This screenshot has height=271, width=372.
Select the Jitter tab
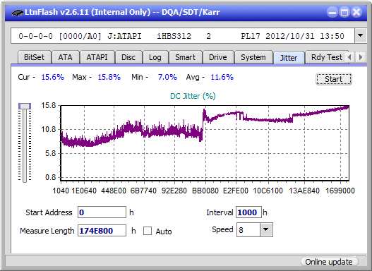tap(289, 58)
